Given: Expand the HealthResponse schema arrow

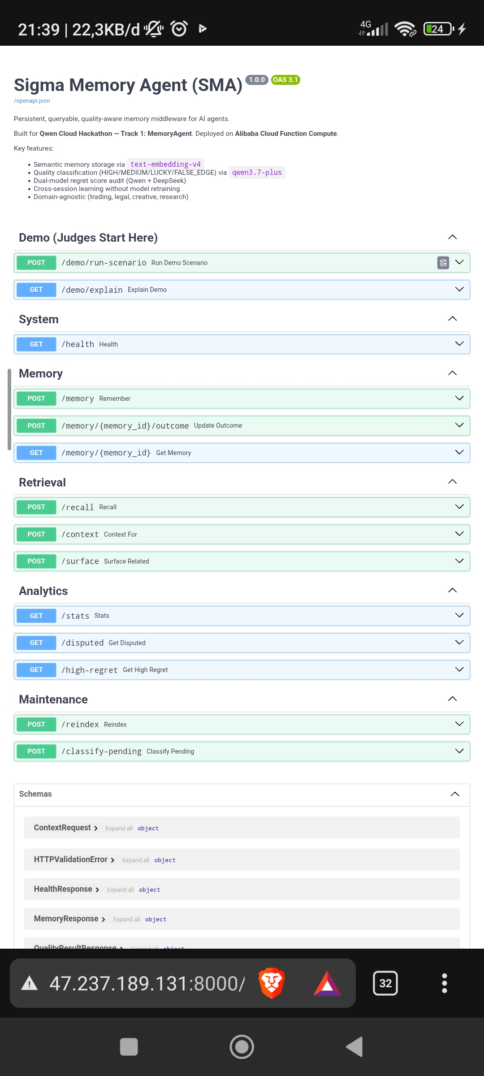Looking at the screenshot, I should (x=97, y=889).
